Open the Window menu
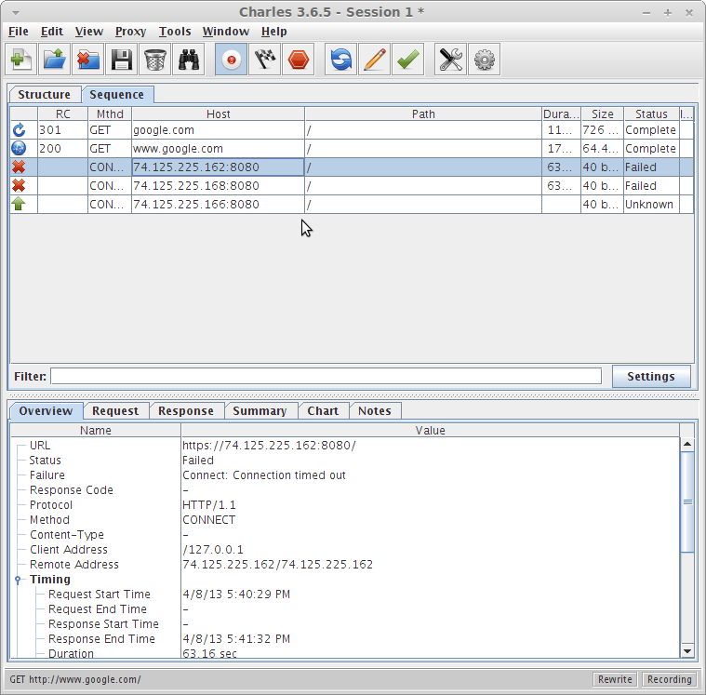The width and height of the screenshot is (706, 695). [226, 32]
